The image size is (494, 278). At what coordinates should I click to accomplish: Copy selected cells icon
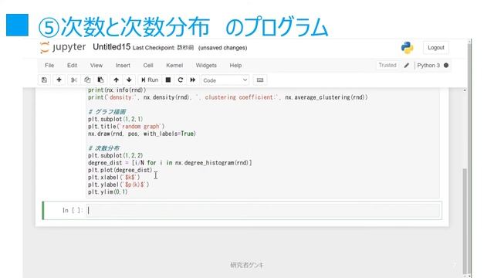point(87,80)
